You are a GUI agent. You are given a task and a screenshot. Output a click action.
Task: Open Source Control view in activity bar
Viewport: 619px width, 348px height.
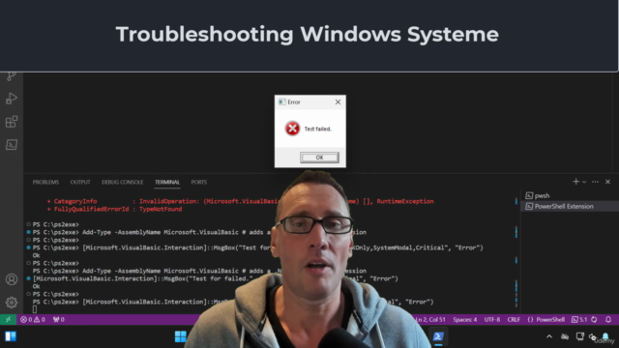click(x=12, y=75)
